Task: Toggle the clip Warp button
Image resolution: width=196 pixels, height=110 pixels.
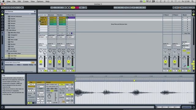Action: pyautogui.click(x=62, y=85)
